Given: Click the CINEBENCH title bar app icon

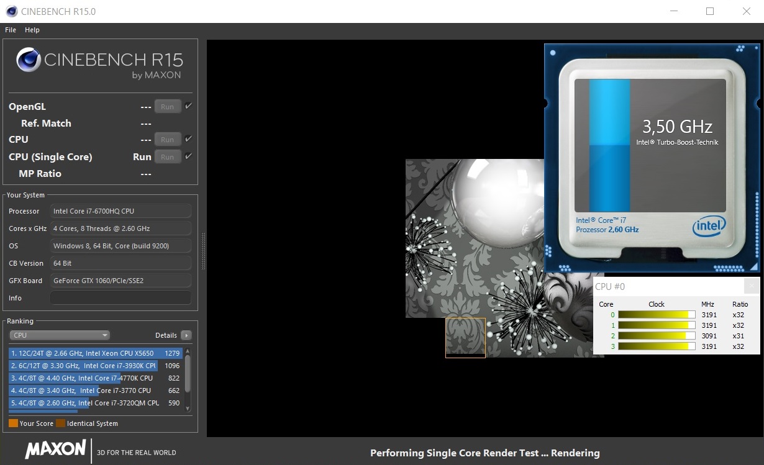Looking at the screenshot, I should (11, 11).
